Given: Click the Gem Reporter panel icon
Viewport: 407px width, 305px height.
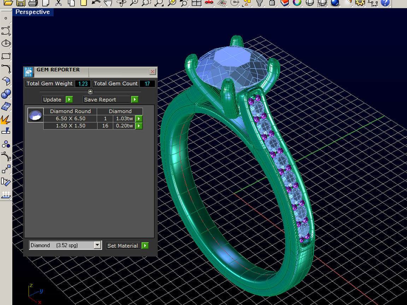Looking at the screenshot, I should [28, 72].
